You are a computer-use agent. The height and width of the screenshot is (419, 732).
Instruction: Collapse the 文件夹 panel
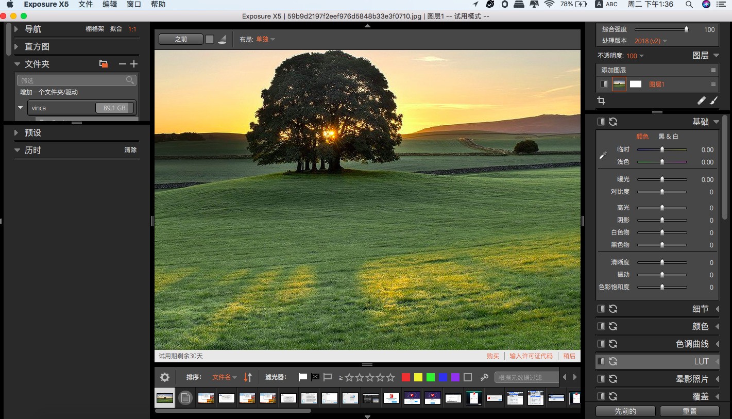(x=16, y=64)
